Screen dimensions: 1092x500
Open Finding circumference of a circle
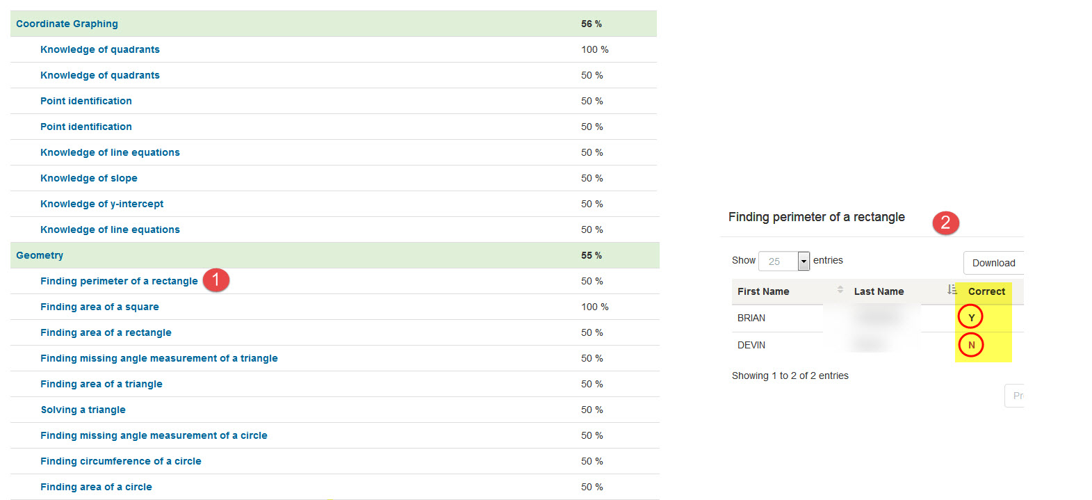click(121, 461)
